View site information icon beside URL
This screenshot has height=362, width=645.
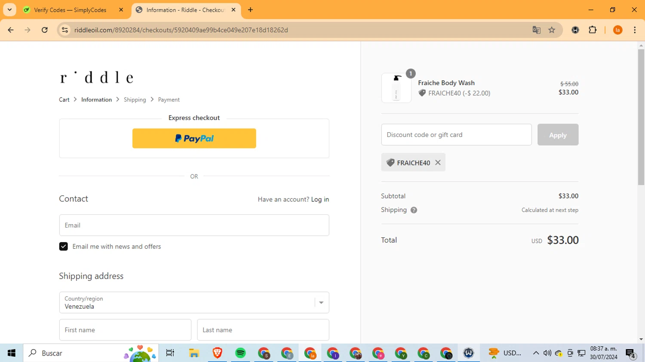[x=65, y=30]
